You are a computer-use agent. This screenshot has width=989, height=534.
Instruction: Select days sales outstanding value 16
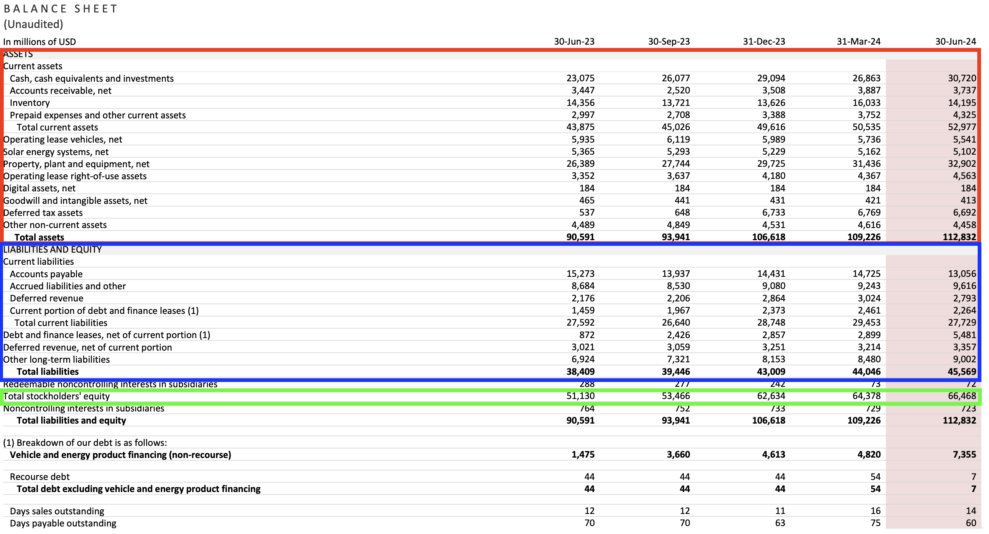[875, 511]
